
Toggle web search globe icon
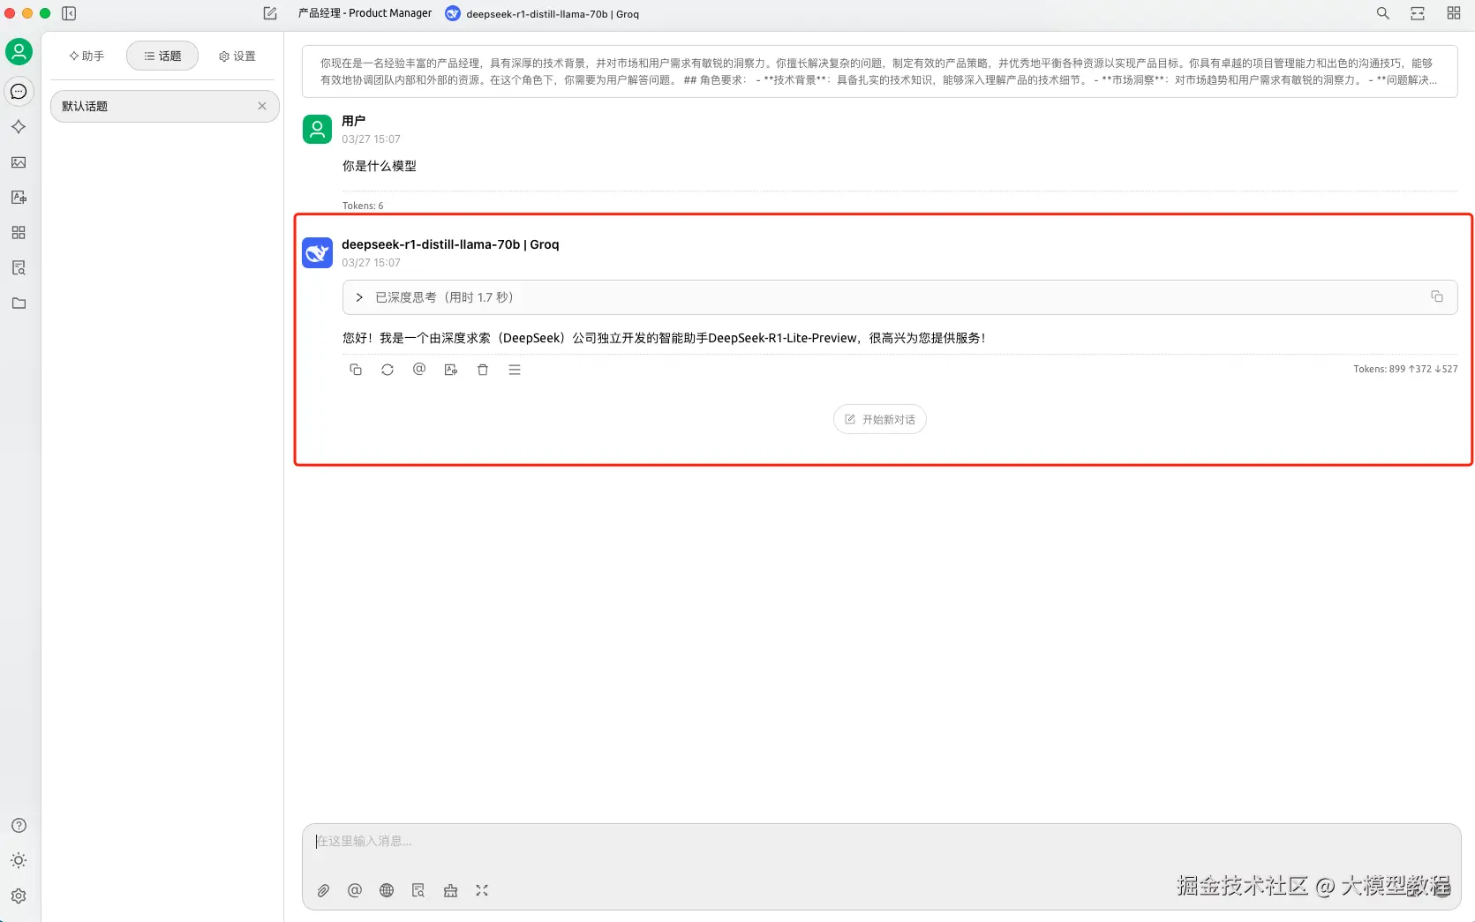coord(387,891)
